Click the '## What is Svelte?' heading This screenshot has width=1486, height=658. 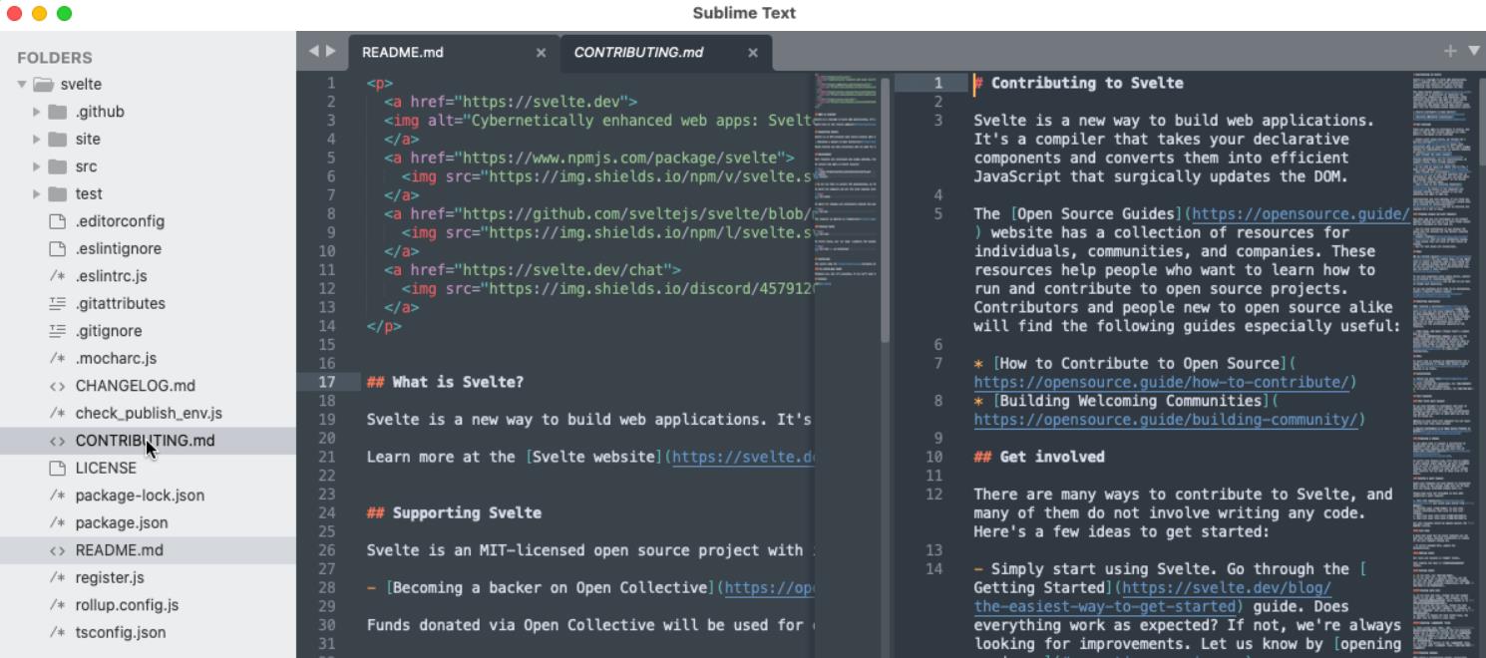pos(445,383)
